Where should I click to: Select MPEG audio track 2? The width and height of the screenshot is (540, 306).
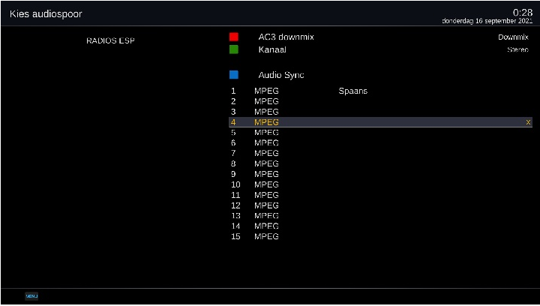pos(266,101)
